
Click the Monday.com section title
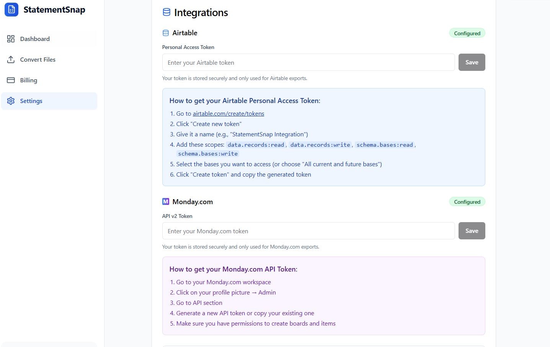point(193,201)
